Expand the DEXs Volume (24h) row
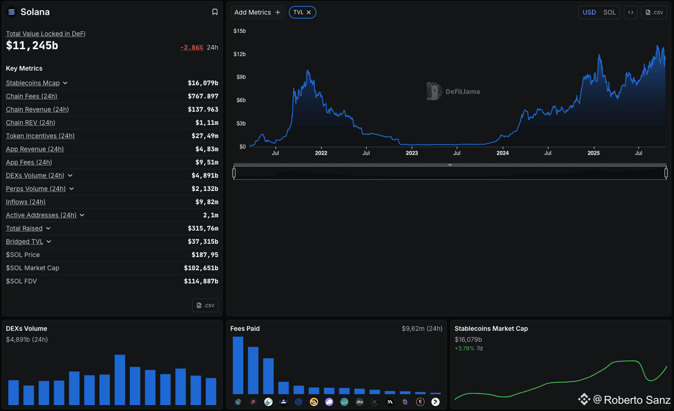The width and height of the screenshot is (674, 411). point(70,175)
